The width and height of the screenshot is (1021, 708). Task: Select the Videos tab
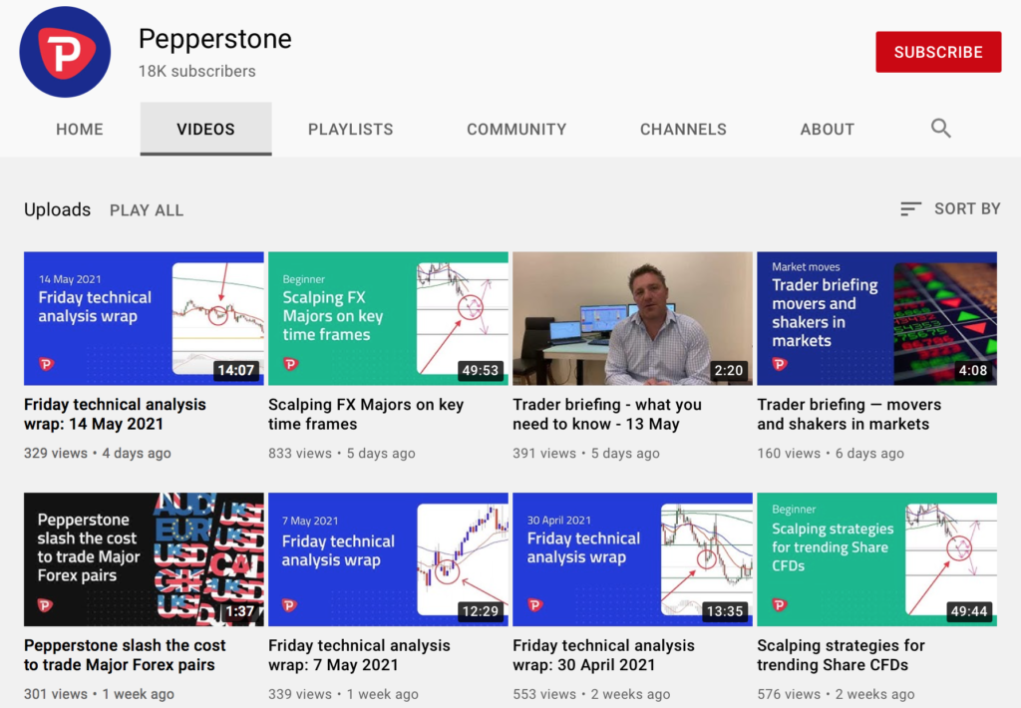(x=205, y=129)
